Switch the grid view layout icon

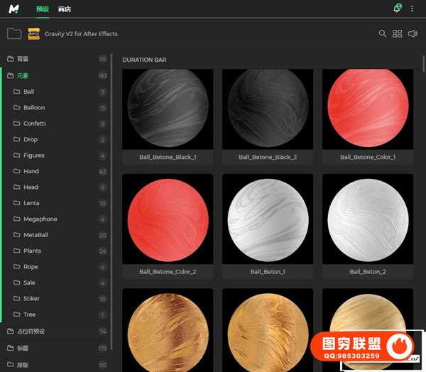[398, 33]
